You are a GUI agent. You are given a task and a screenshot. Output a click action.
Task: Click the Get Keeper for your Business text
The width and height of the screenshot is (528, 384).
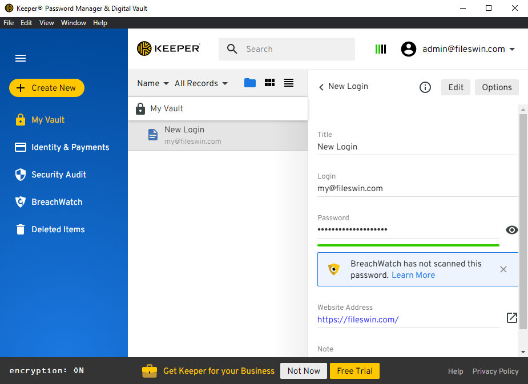(219, 371)
